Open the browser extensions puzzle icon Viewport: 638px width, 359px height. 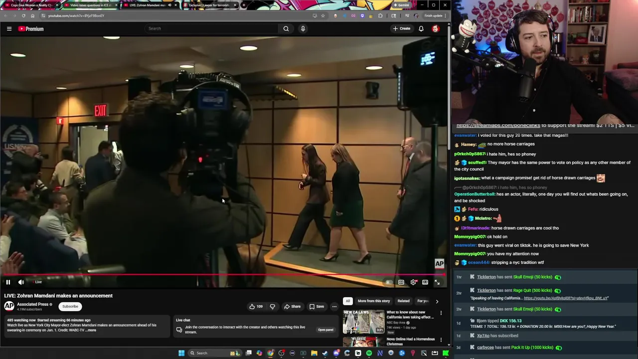[380, 15]
